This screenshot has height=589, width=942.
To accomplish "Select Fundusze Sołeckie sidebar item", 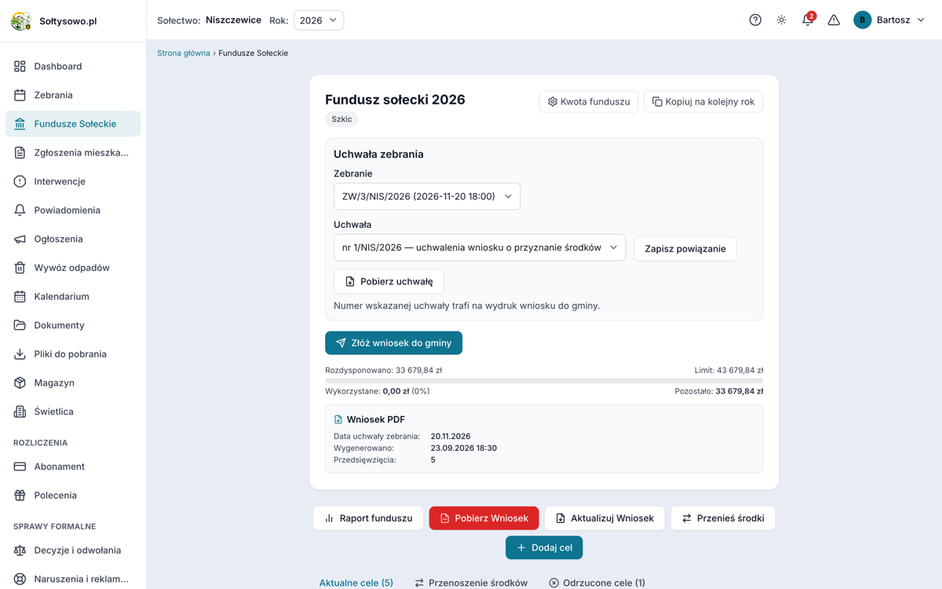I will click(x=73, y=123).
